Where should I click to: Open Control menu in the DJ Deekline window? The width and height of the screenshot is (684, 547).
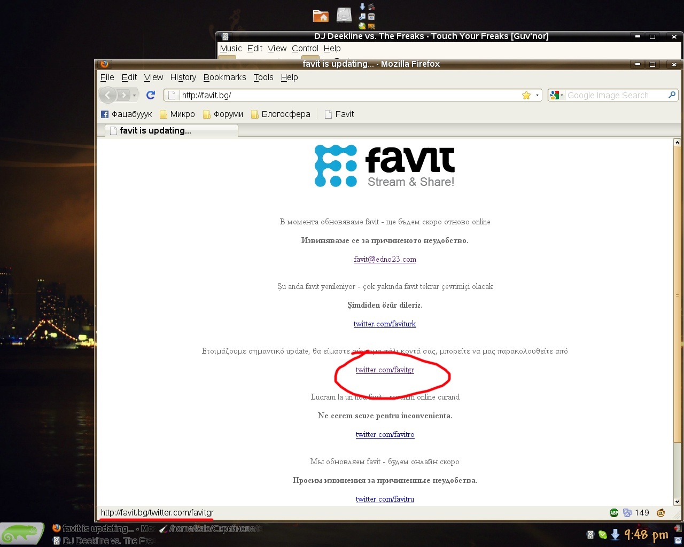(305, 48)
